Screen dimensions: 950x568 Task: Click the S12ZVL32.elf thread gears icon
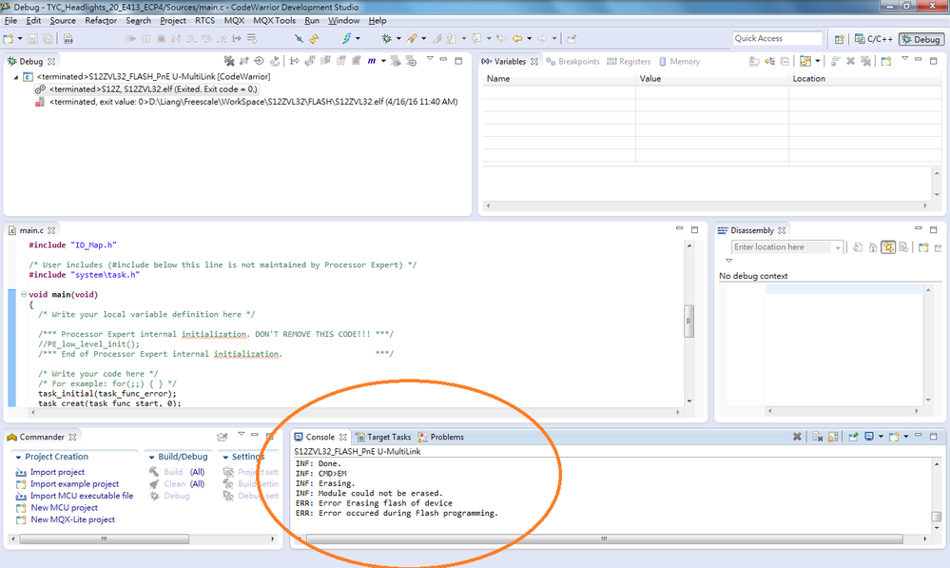40,89
